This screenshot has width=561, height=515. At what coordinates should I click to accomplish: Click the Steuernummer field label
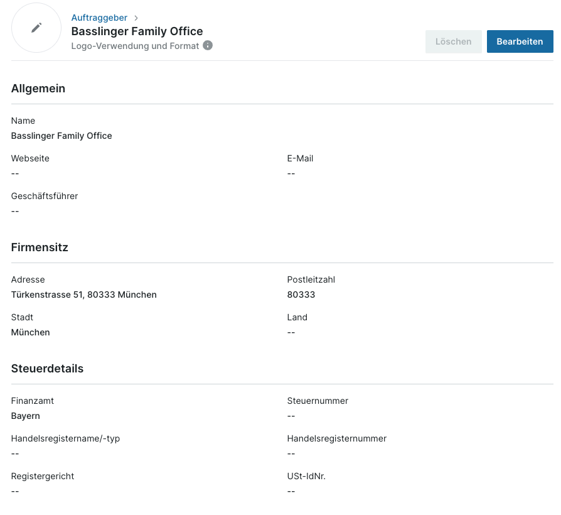318,401
